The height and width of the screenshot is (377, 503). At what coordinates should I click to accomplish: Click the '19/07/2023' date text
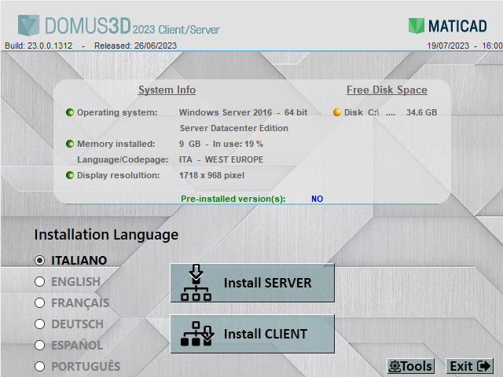coord(448,46)
